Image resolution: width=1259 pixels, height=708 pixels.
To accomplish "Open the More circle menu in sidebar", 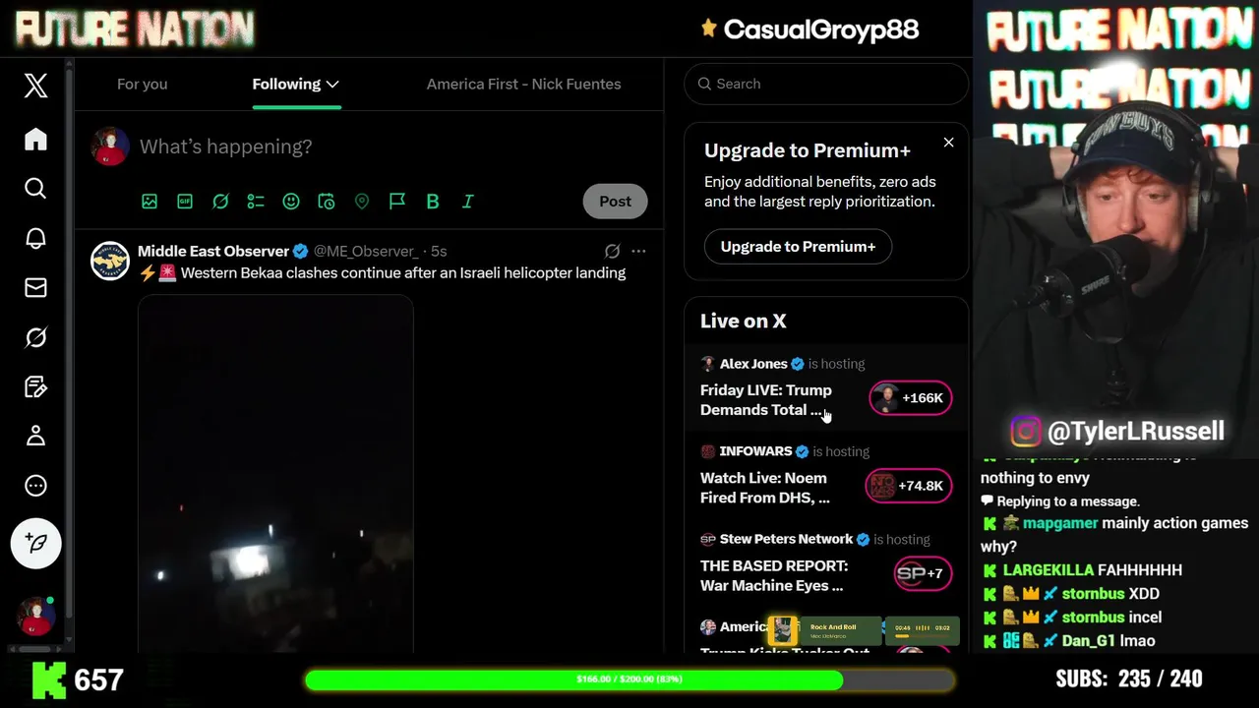I will tap(35, 486).
